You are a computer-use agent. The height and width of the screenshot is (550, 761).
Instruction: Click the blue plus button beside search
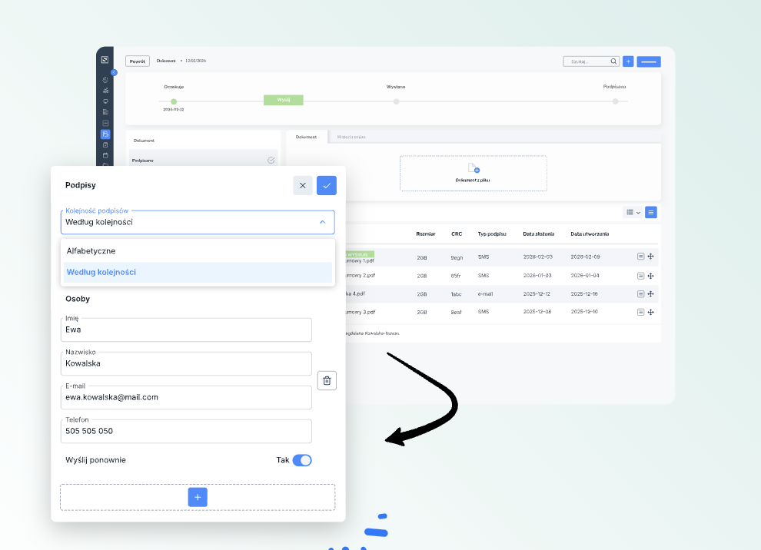pyautogui.click(x=628, y=61)
